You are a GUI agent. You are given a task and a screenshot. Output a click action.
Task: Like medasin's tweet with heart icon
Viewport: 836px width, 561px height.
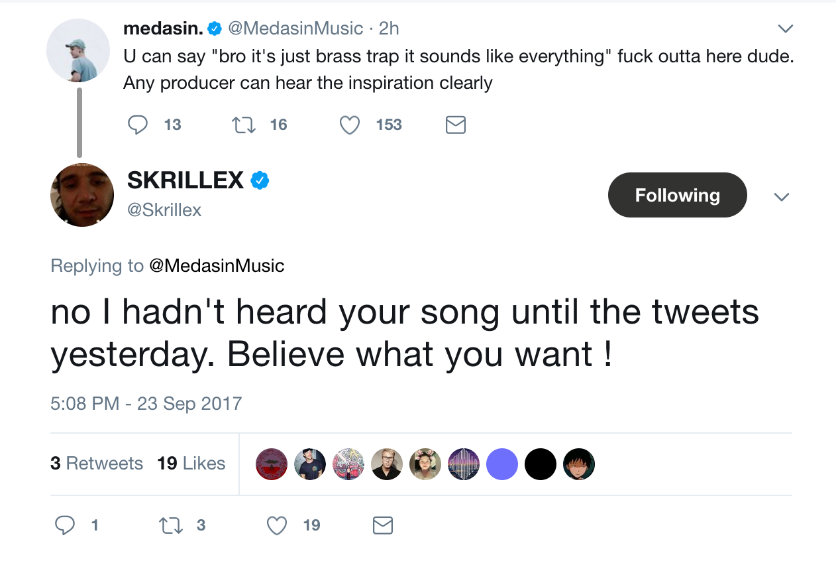click(x=349, y=125)
